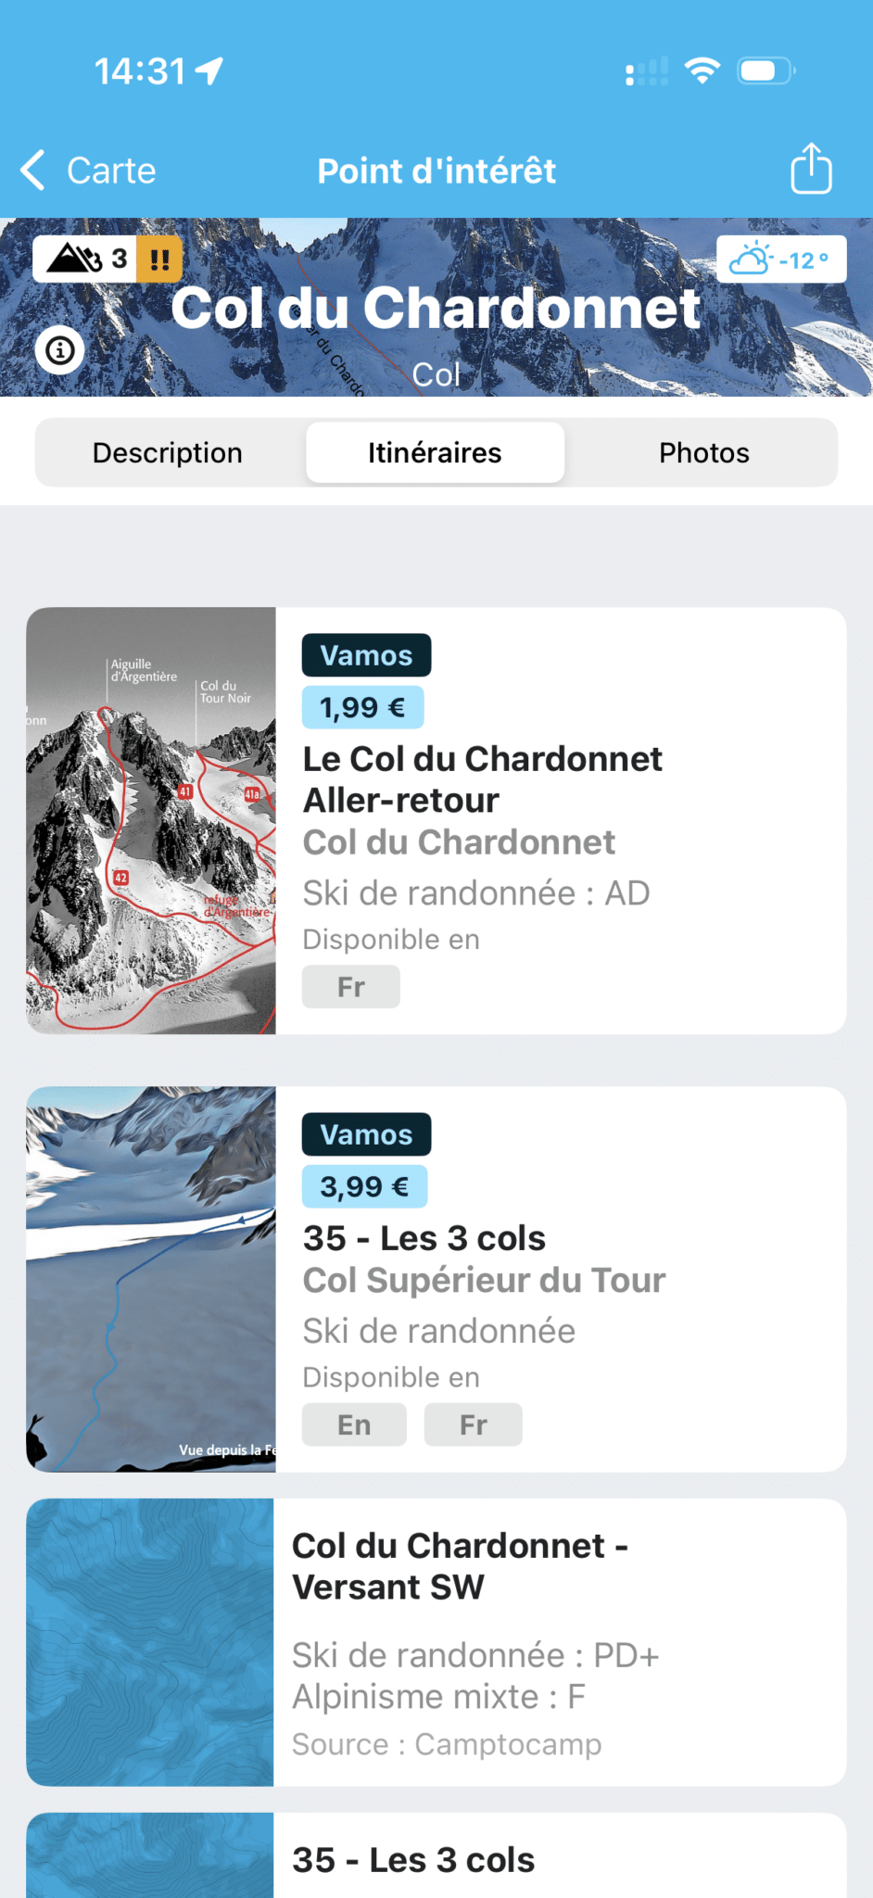Screen dimensions: 873x1898
Task: Tap the 1,99 € price button
Action: click(x=362, y=708)
